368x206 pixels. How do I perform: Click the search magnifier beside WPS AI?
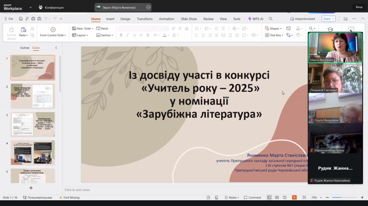[x=271, y=19]
